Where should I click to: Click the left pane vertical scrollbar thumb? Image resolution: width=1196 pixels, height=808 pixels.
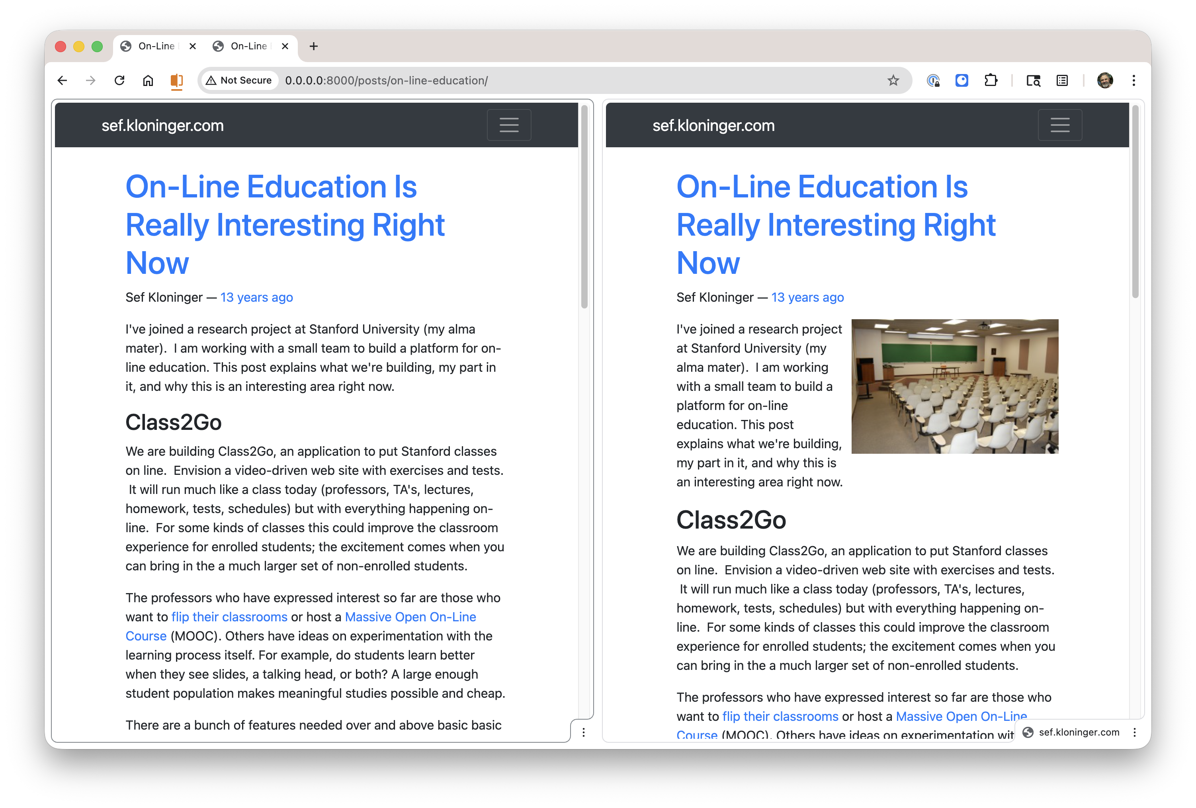click(x=584, y=206)
